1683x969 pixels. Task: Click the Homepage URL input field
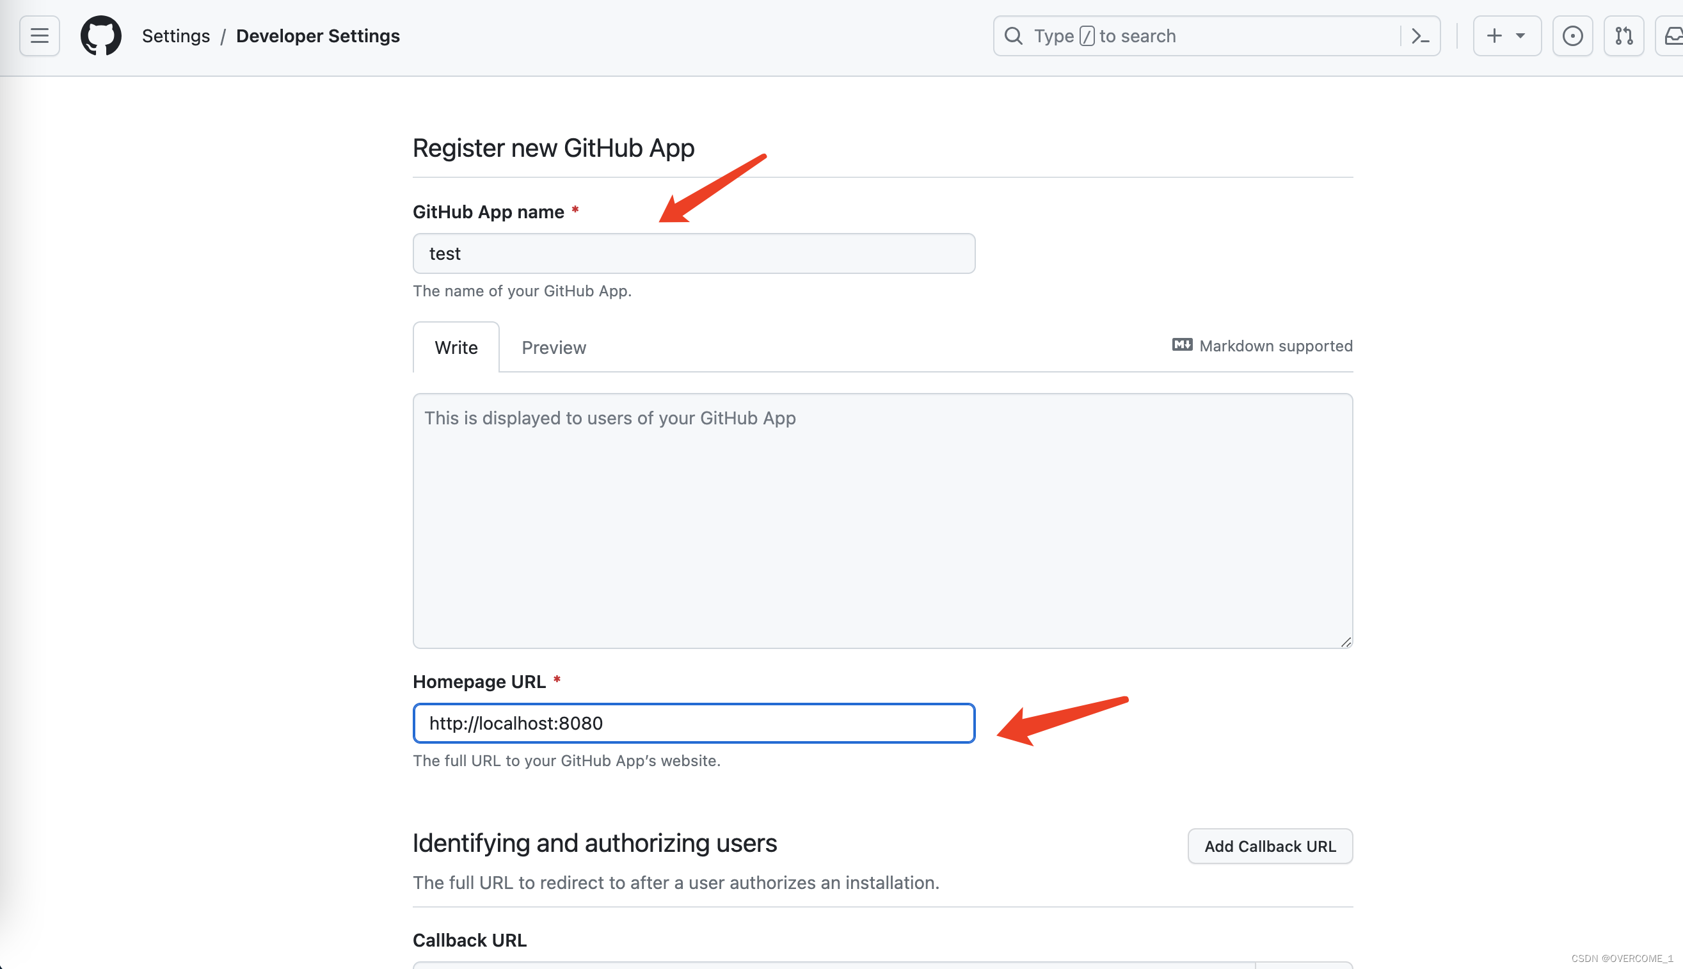[695, 723]
